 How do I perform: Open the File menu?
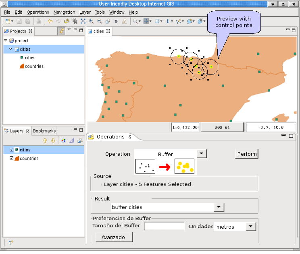pyautogui.click(x=7, y=12)
